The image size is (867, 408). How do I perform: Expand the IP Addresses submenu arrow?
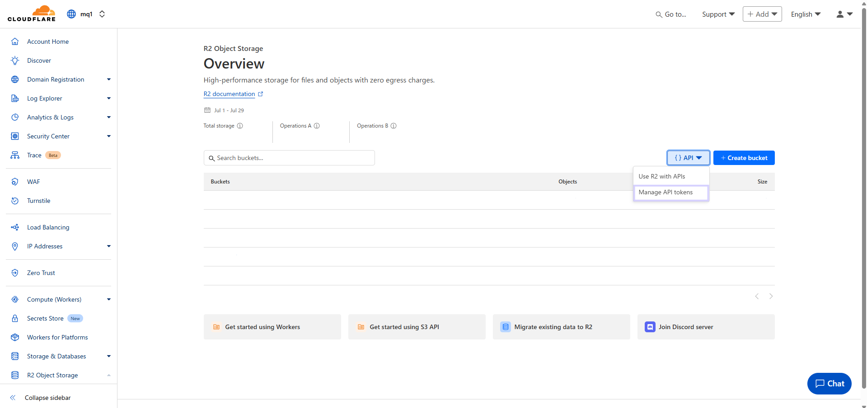click(x=109, y=246)
